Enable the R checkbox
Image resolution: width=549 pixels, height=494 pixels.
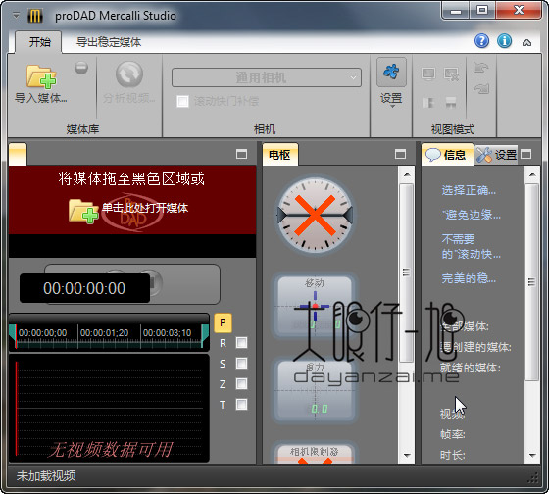tap(241, 343)
